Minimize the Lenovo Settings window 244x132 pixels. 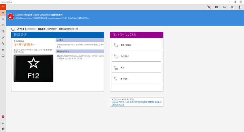(229, 2)
